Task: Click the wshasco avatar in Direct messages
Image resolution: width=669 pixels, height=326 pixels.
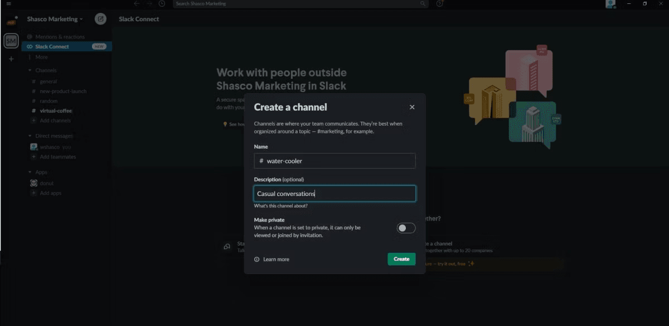Action: [33, 147]
